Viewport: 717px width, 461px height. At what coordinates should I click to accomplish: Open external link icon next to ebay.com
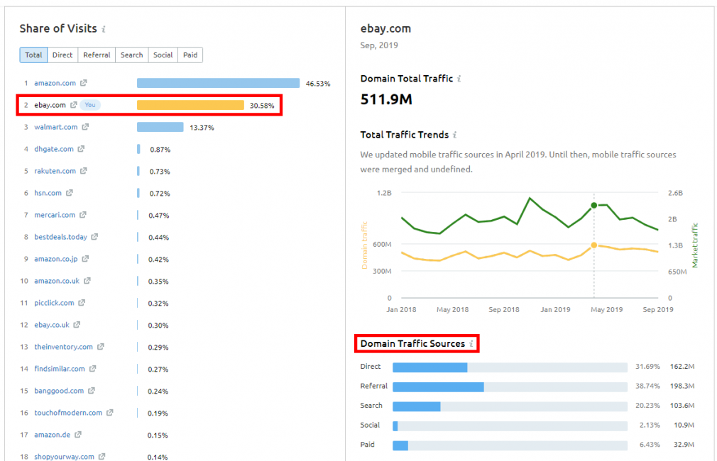(x=73, y=105)
